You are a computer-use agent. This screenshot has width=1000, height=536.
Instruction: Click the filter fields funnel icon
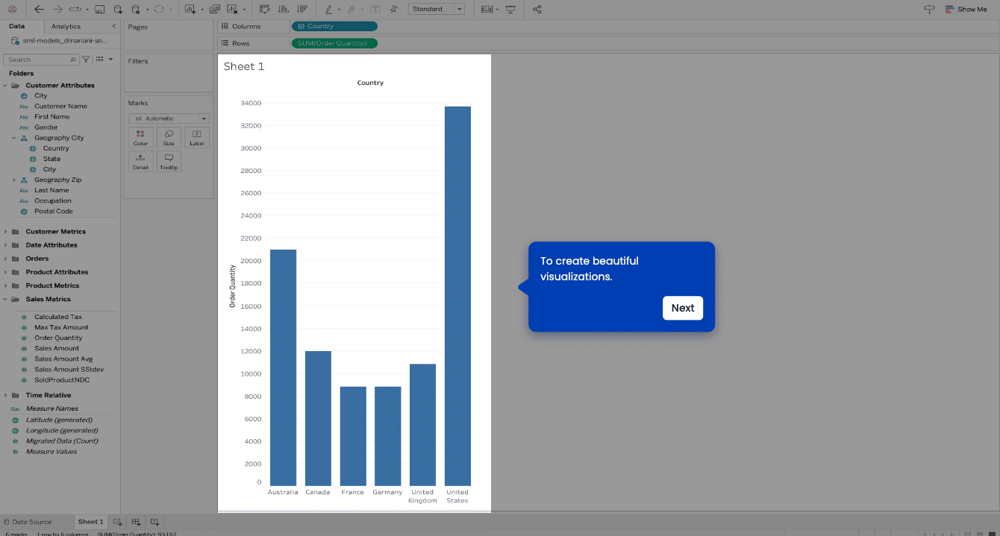point(86,59)
